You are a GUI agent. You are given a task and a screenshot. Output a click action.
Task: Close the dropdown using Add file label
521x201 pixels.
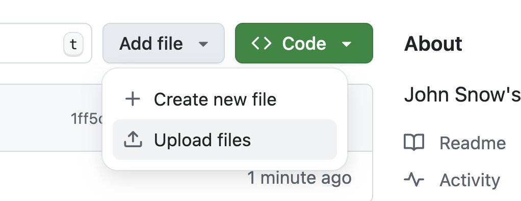pyautogui.click(x=151, y=44)
